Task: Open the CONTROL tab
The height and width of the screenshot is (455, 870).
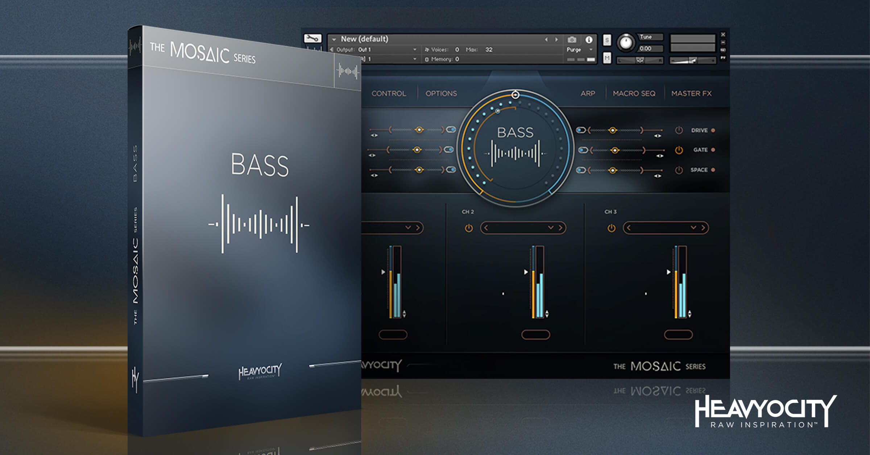Action: click(389, 93)
